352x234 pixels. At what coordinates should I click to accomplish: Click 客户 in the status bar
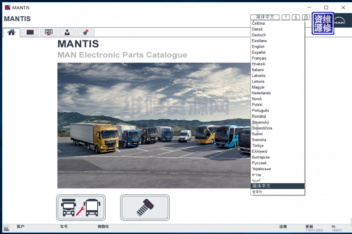(20, 227)
